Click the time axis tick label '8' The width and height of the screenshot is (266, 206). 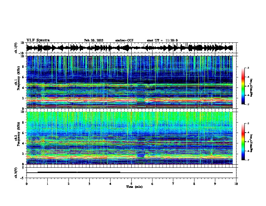[194, 184]
